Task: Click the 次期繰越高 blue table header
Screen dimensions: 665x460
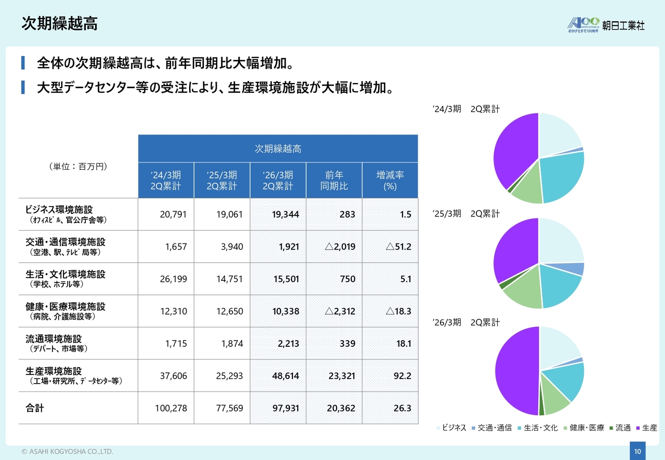Action: coord(278,149)
